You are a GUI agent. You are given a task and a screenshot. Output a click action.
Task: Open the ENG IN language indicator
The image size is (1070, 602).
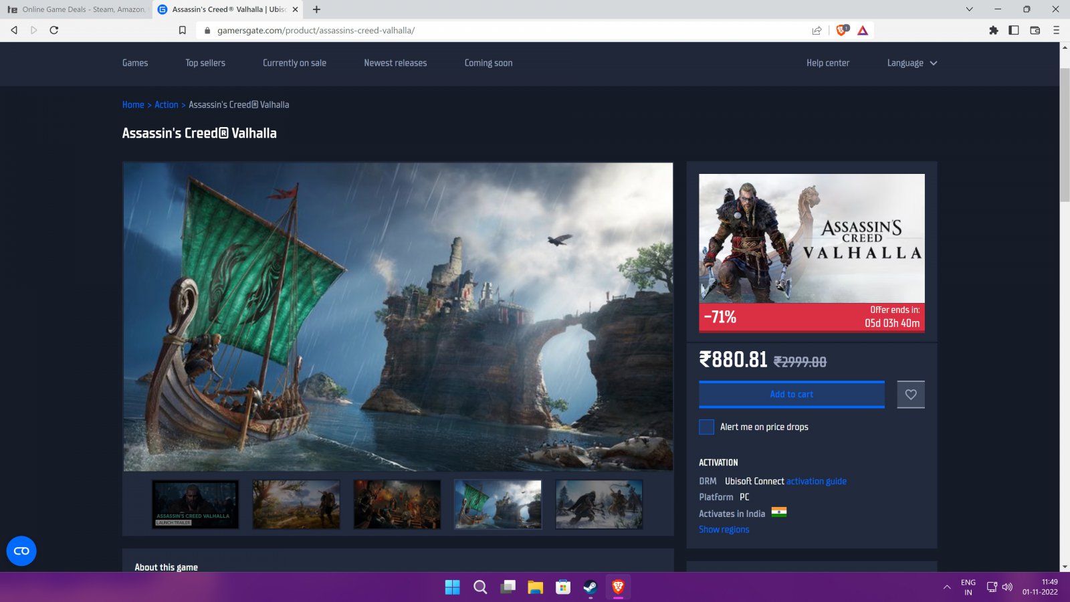[968, 587]
